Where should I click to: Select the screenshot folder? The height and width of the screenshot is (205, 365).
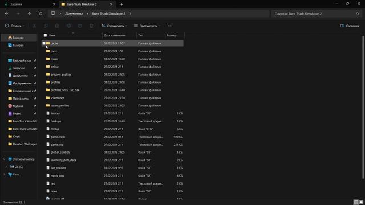(112, 98)
